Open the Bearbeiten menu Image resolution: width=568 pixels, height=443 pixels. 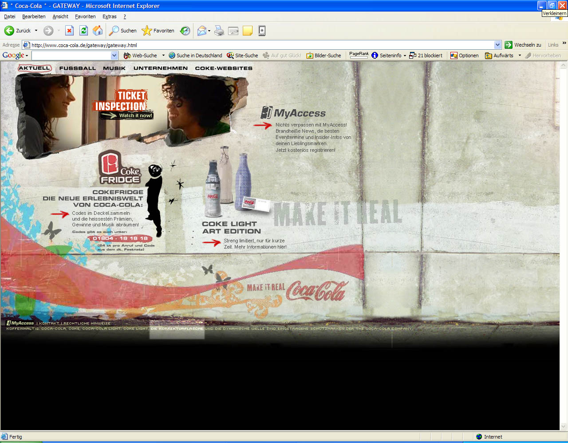click(x=34, y=16)
